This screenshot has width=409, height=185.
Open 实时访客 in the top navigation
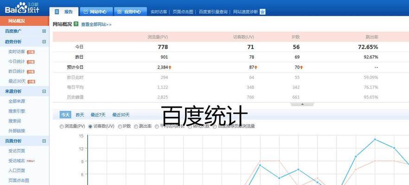click(x=159, y=12)
